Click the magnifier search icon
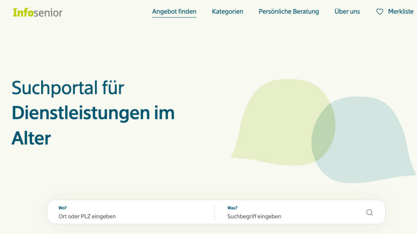Viewport: 417px width, 234px height. (x=369, y=212)
